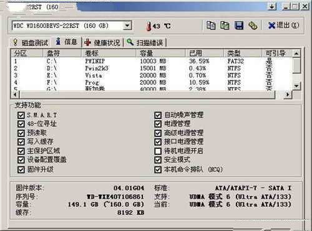
Task: Click the red thermometer temperature icon
Action: [x=149, y=26]
